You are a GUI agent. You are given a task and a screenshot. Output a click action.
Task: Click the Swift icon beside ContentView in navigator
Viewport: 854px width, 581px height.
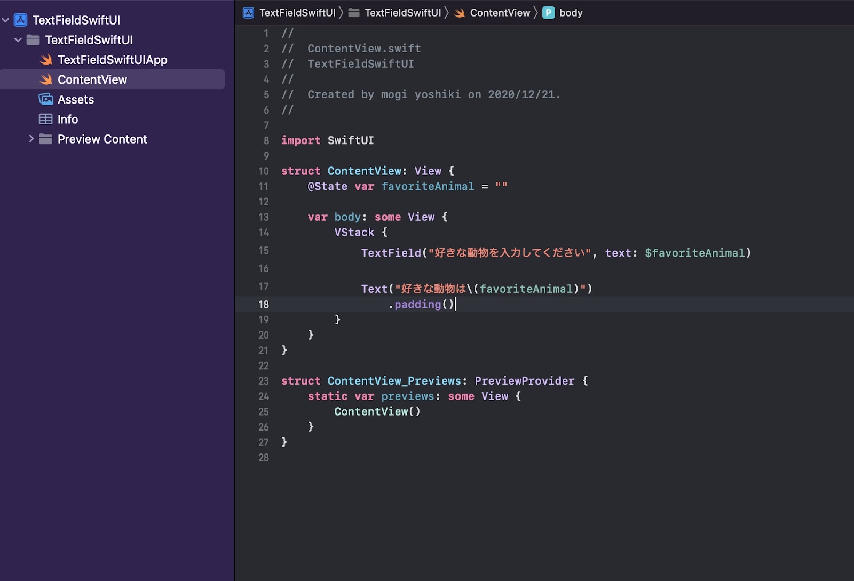46,79
